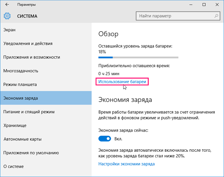Focus the Найти параметр search field
Viewport: 224px width, 177px height.
coord(175,16)
